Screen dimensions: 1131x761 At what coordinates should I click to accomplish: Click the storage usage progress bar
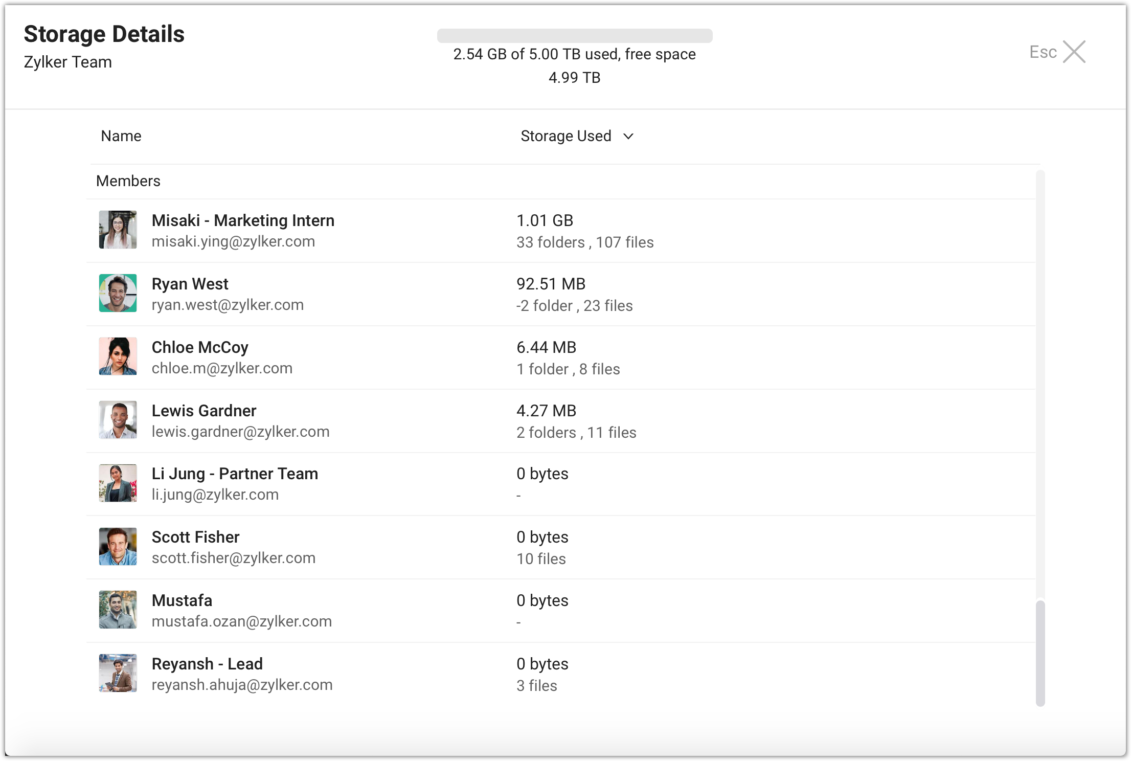click(574, 36)
